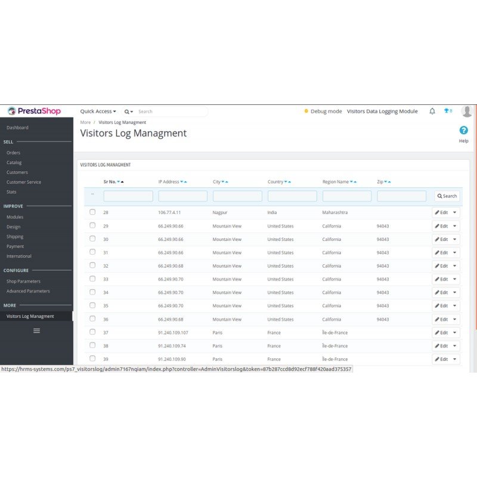Open the notifications bell
Screen dimensions: 477x477
point(432,111)
